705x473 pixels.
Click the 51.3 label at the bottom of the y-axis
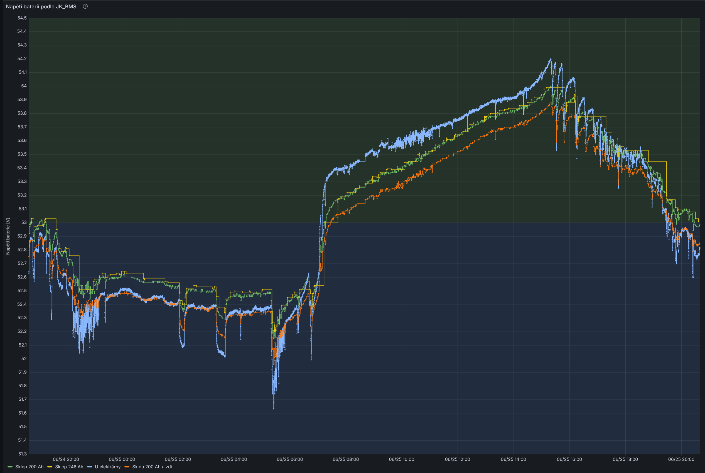[22, 454]
